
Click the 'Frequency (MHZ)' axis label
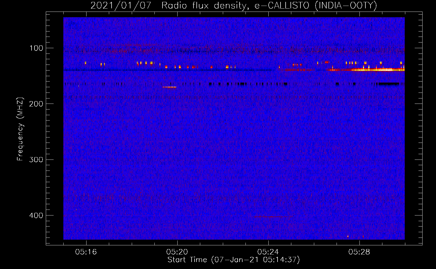coord(20,129)
